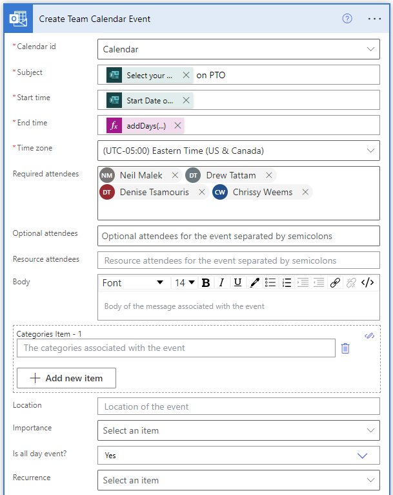Click the remove link (unlink) icon
Screen dimensions: 393x495
point(351,282)
